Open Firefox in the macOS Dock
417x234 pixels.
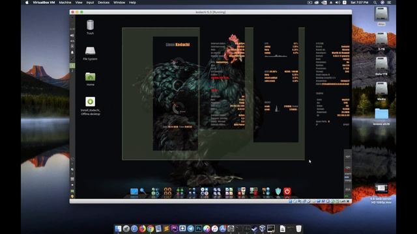point(142,228)
